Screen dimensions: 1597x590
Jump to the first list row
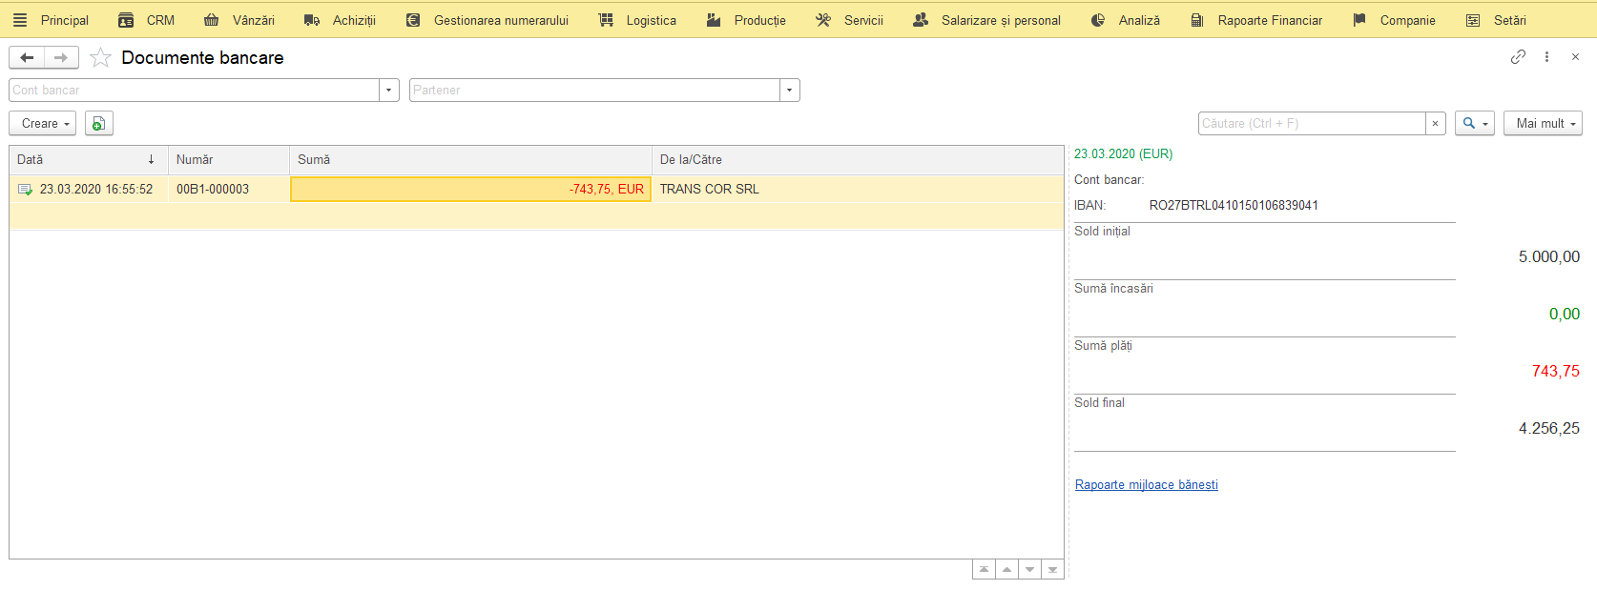984,570
